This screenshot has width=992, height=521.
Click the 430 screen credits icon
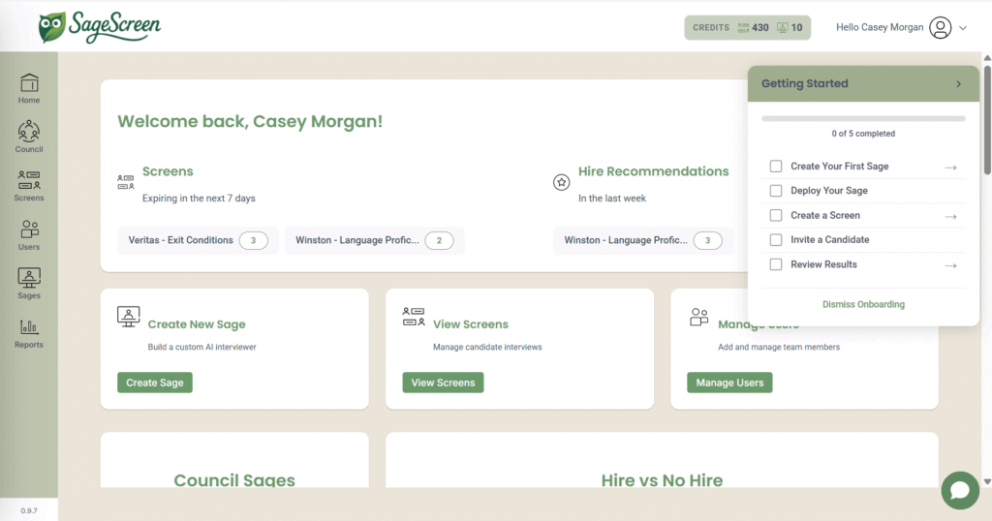(x=743, y=27)
